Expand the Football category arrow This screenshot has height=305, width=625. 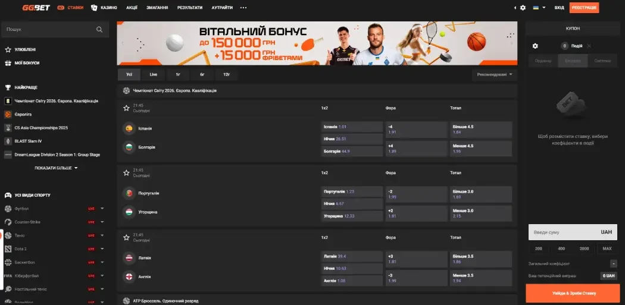102,209
